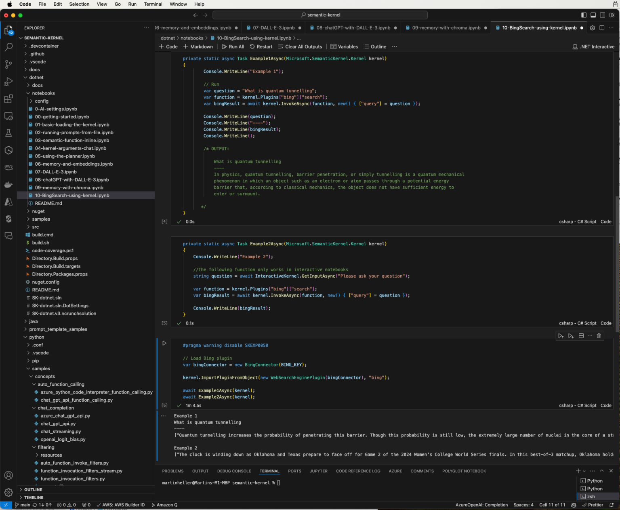Delete the active notebook cell
This screenshot has height=510, width=620.
(599, 336)
